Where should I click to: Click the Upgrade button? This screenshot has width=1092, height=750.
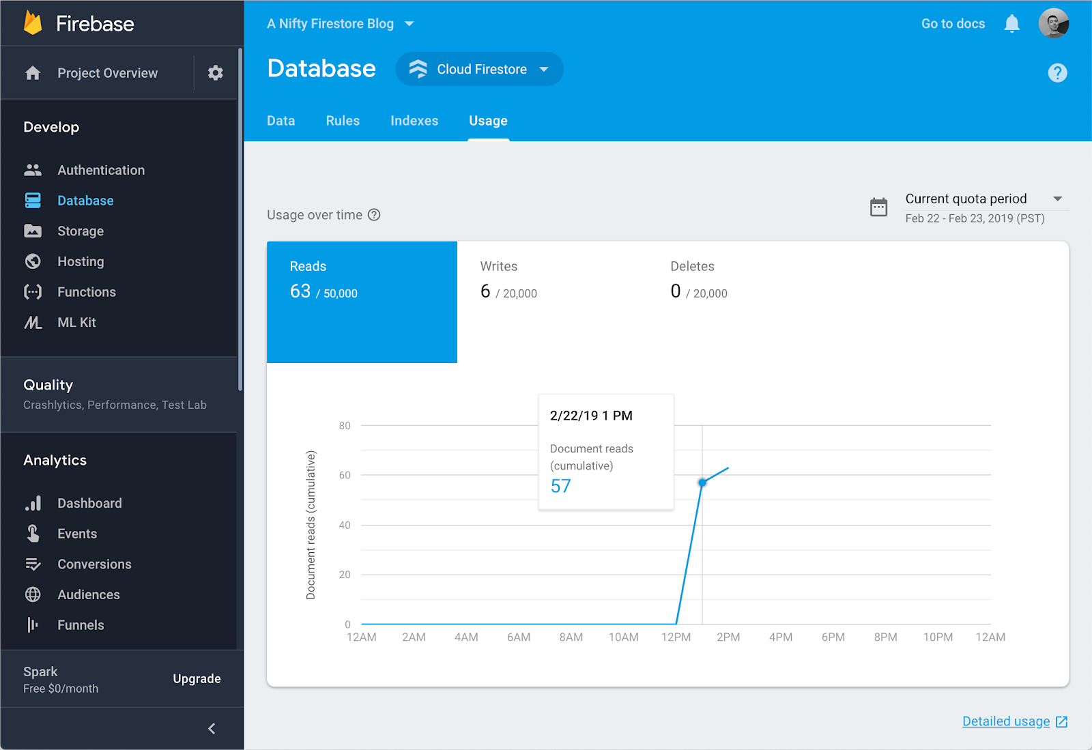click(197, 678)
